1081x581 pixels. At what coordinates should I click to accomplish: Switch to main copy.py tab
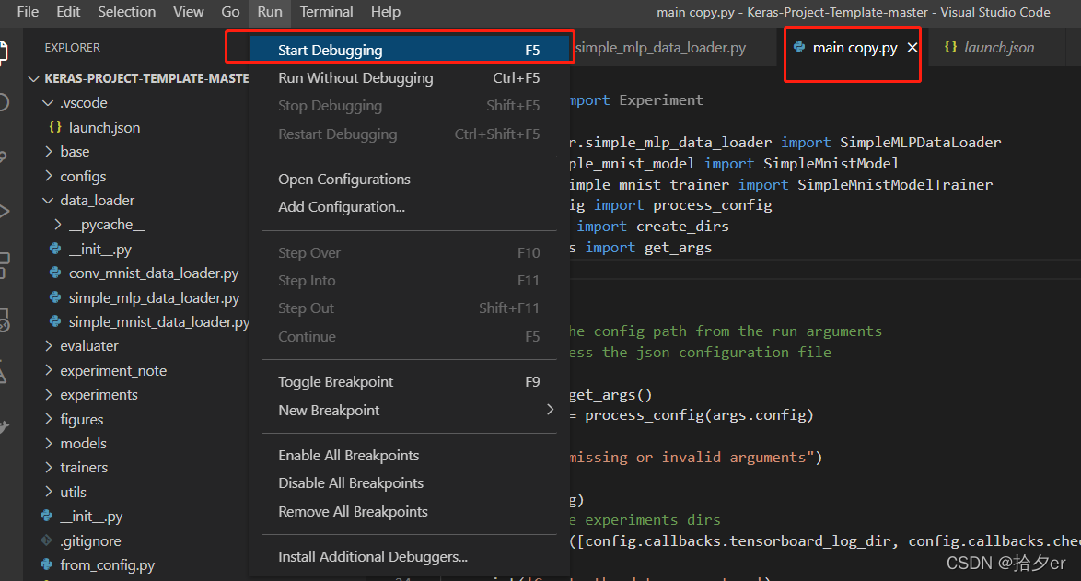pyautogui.click(x=854, y=48)
